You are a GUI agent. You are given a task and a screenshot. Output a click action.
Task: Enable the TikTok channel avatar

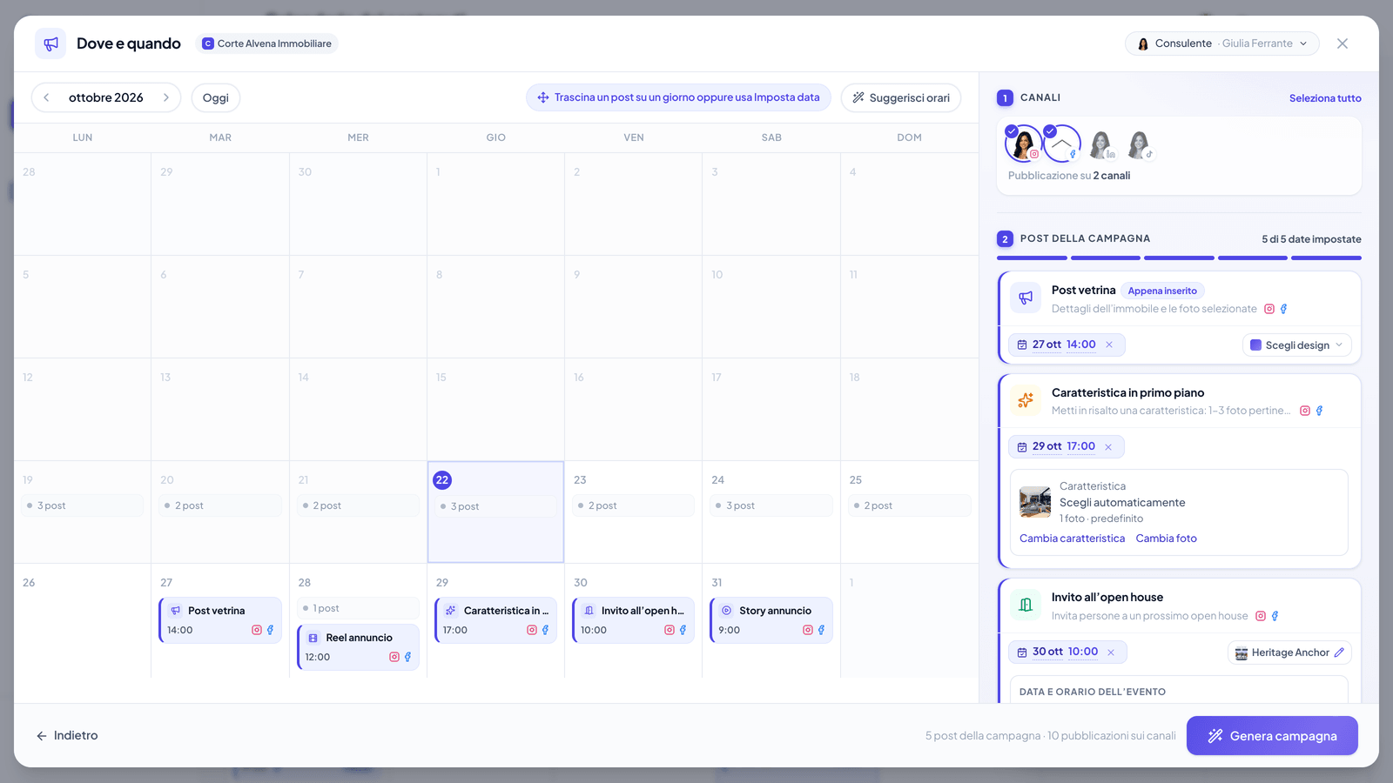pyautogui.click(x=1140, y=144)
